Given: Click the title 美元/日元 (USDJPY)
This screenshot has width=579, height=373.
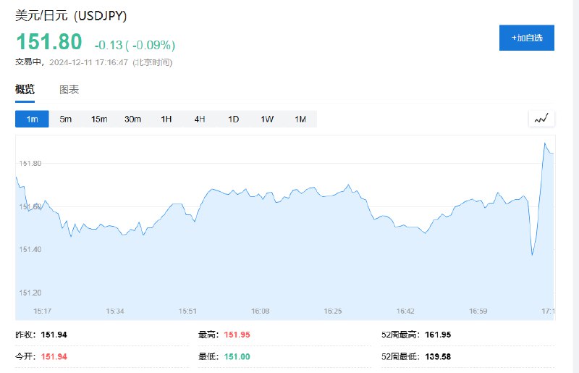Looking at the screenshot, I should tap(71, 15).
